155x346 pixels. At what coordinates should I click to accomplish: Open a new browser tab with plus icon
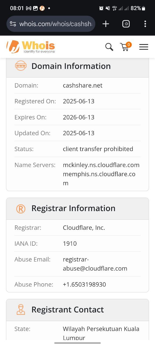(x=106, y=24)
